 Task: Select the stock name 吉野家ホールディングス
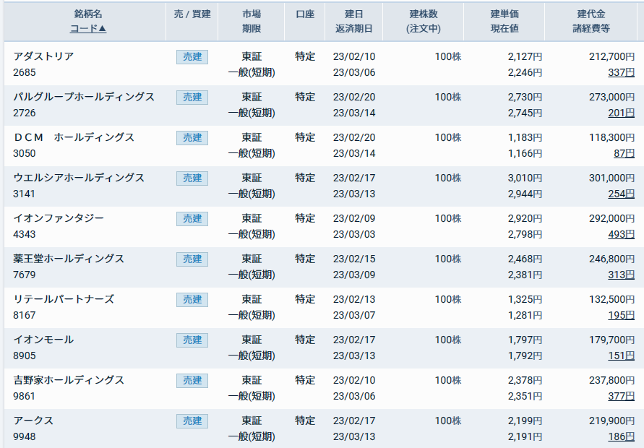[x=69, y=380]
